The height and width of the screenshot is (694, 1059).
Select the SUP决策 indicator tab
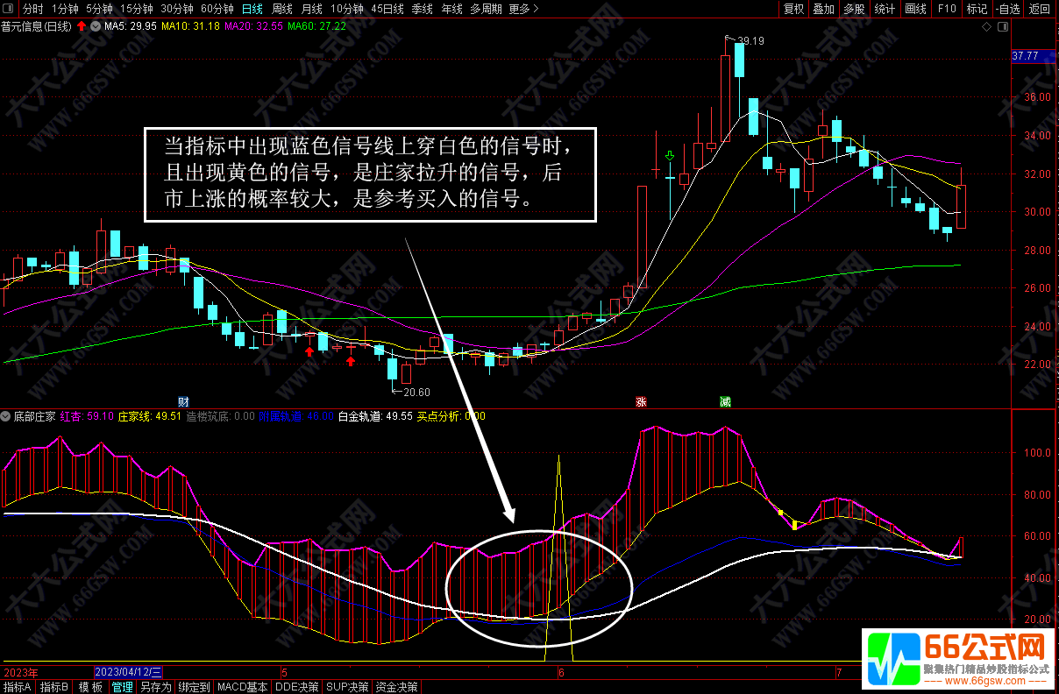click(348, 687)
